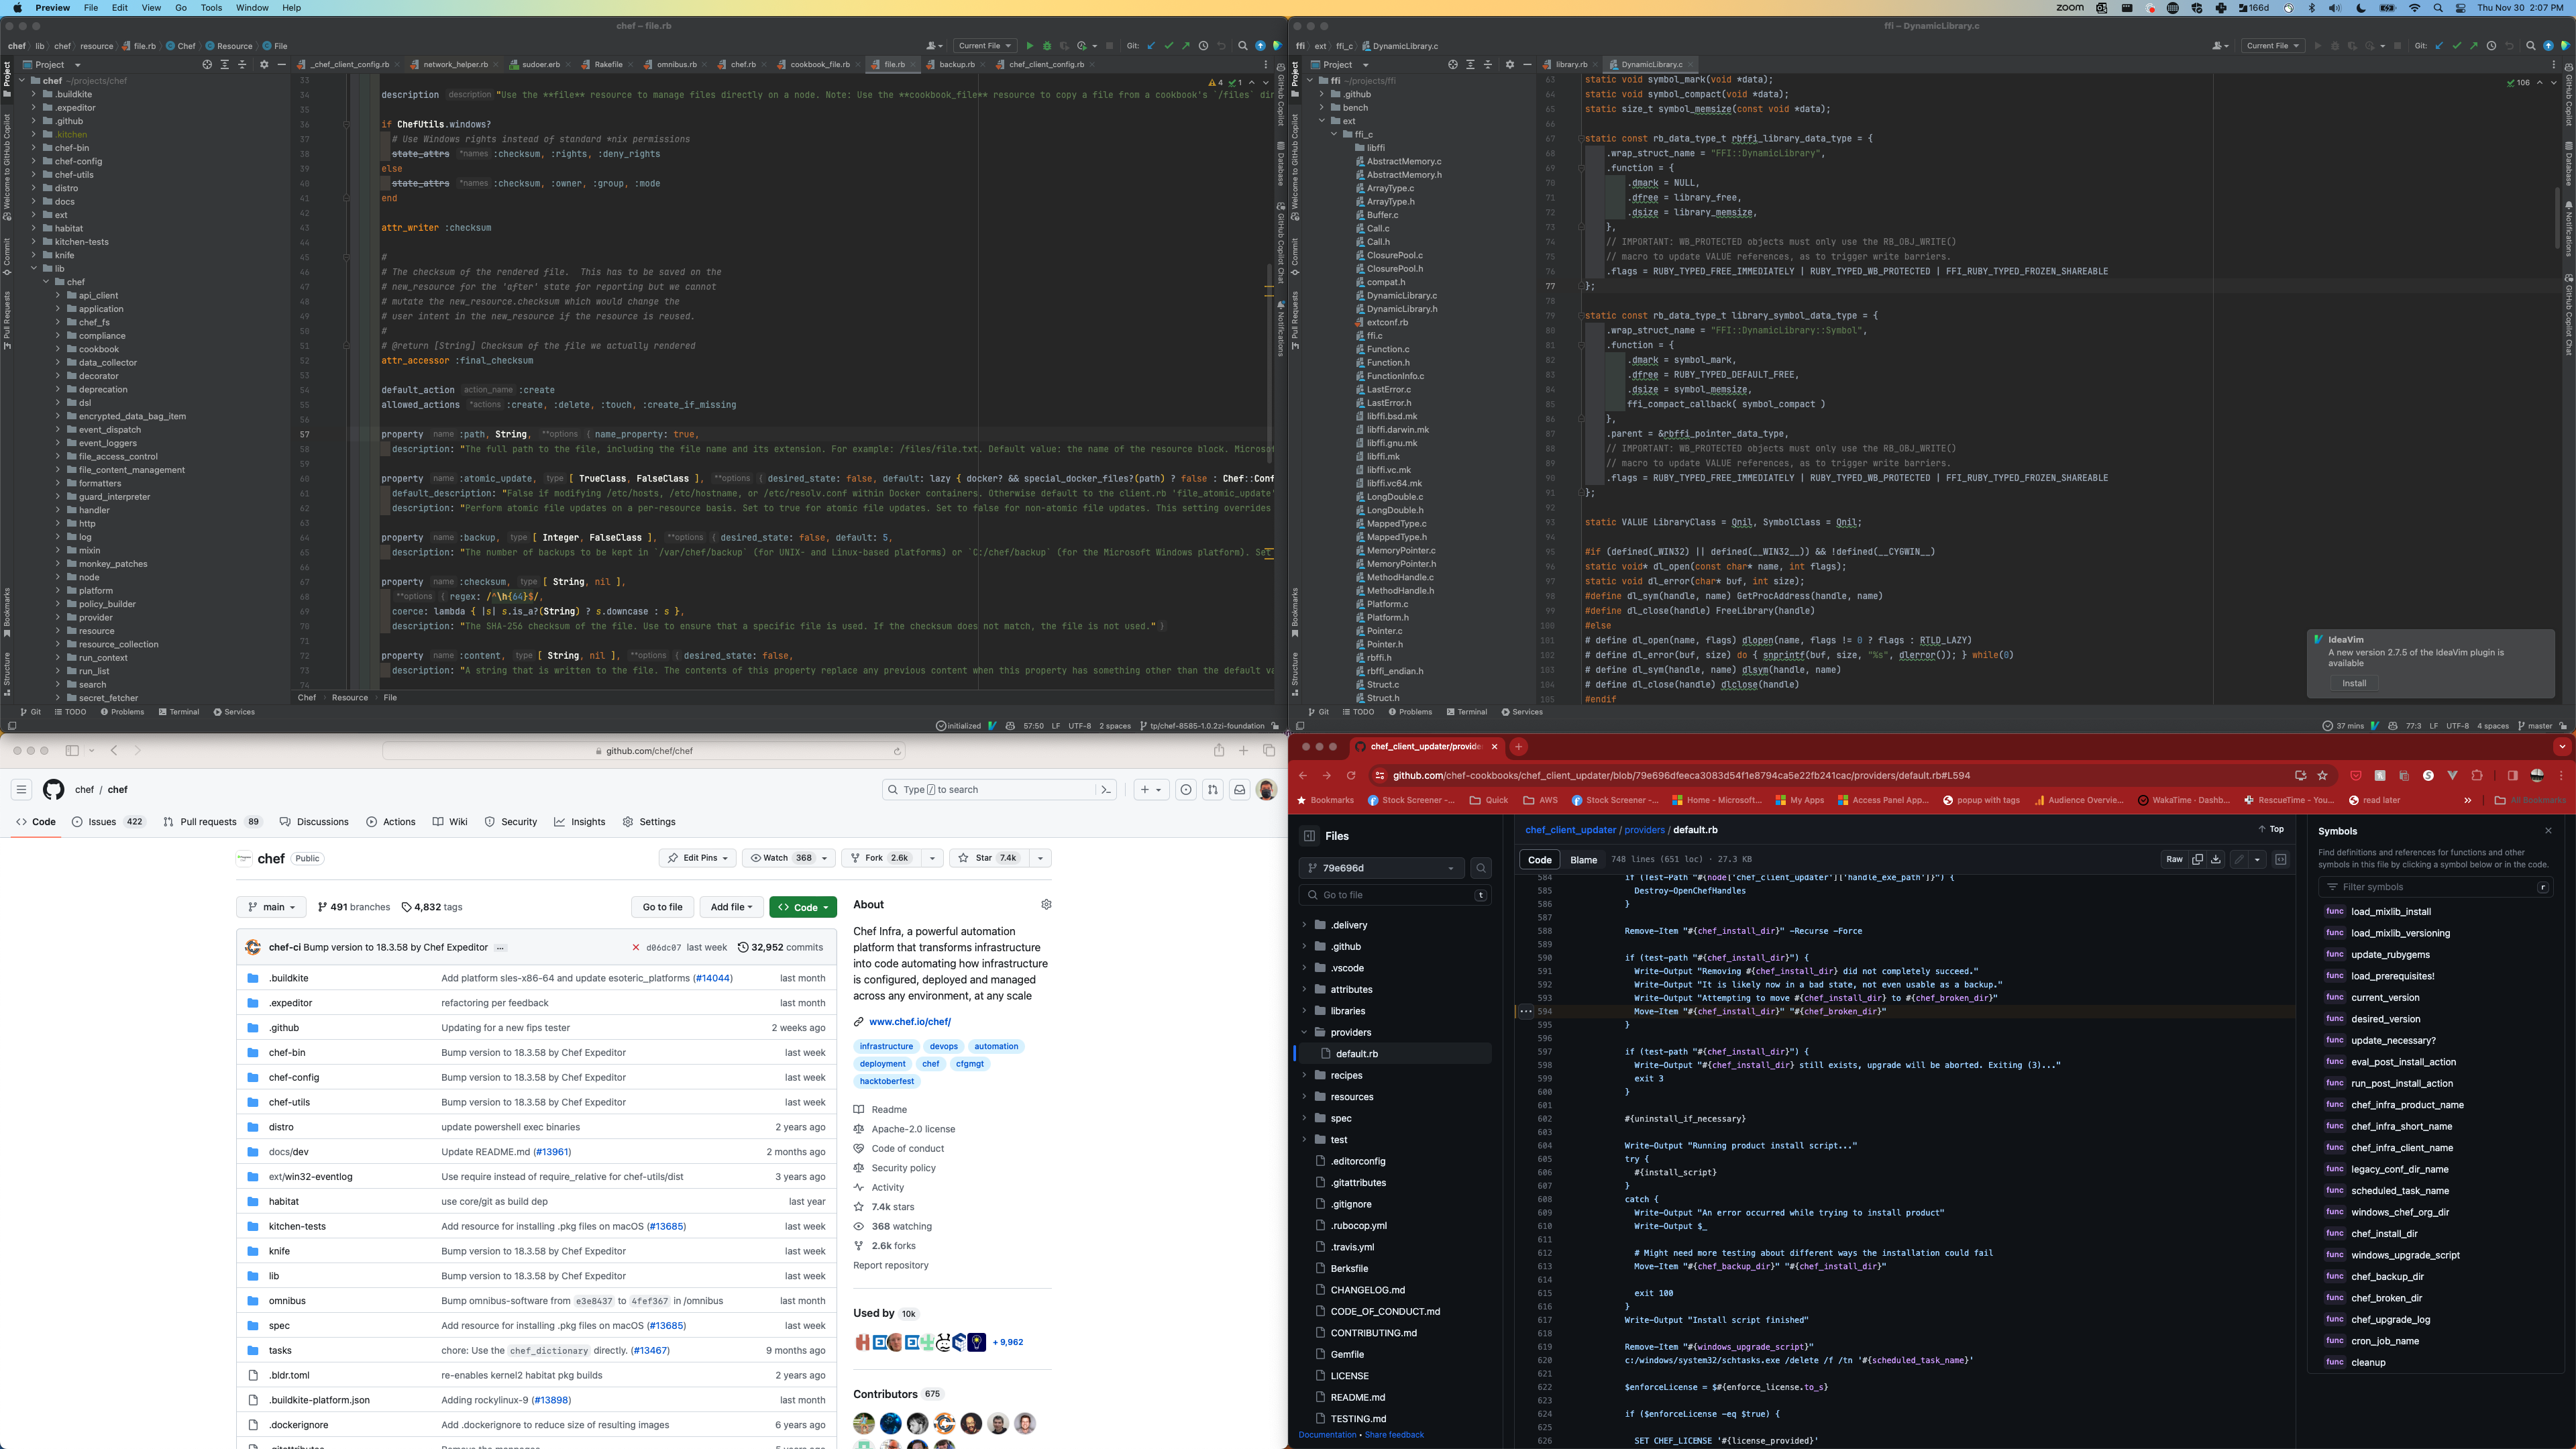The image size is (2576, 1449).
Task: Switch to the Blame view tab
Action: coord(1583,860)
